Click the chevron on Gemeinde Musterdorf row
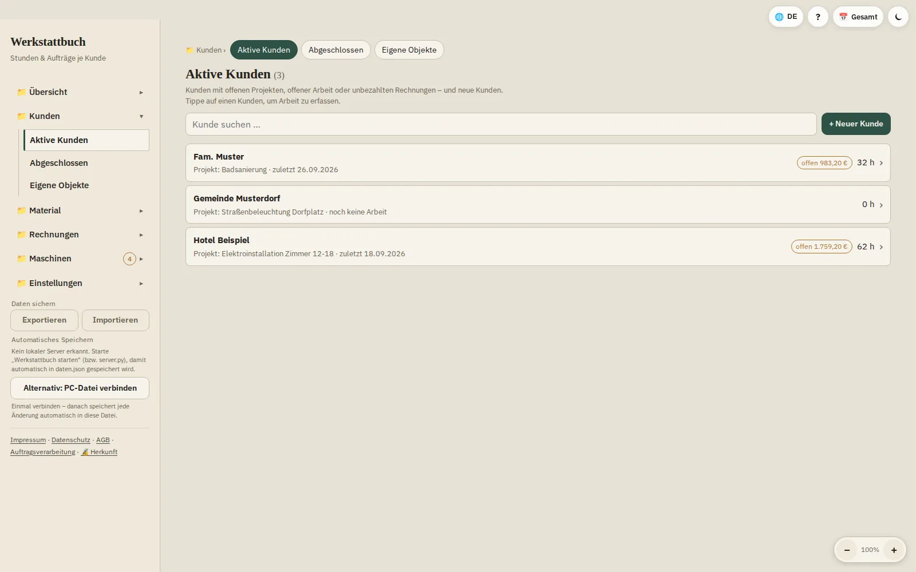This screenshot has width=916, height=572. 881,205
